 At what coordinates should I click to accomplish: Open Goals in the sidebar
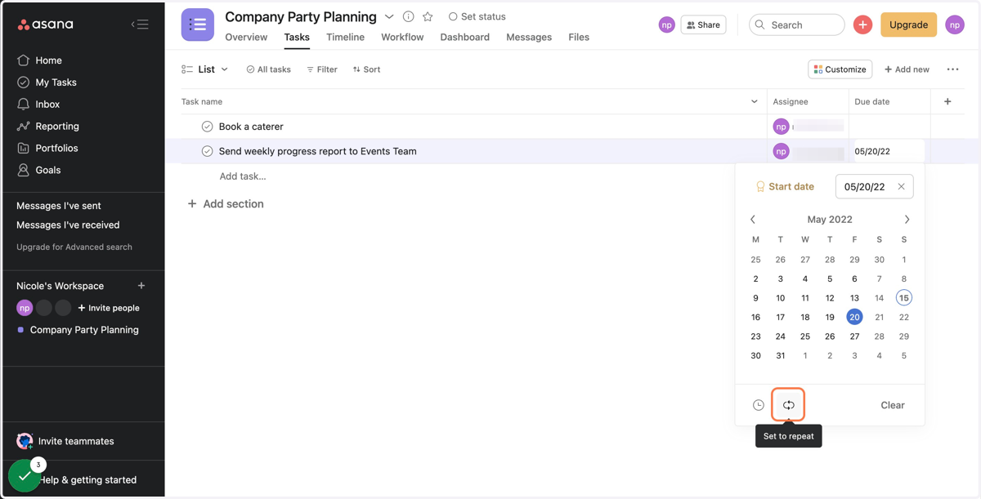coord(39,171)
